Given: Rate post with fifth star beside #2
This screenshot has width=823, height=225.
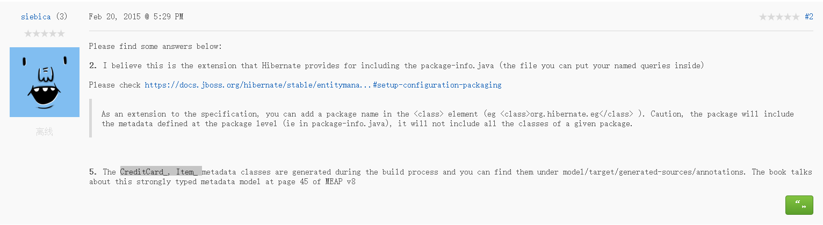Looking at the screenshot, I should [x=796, y=17].
